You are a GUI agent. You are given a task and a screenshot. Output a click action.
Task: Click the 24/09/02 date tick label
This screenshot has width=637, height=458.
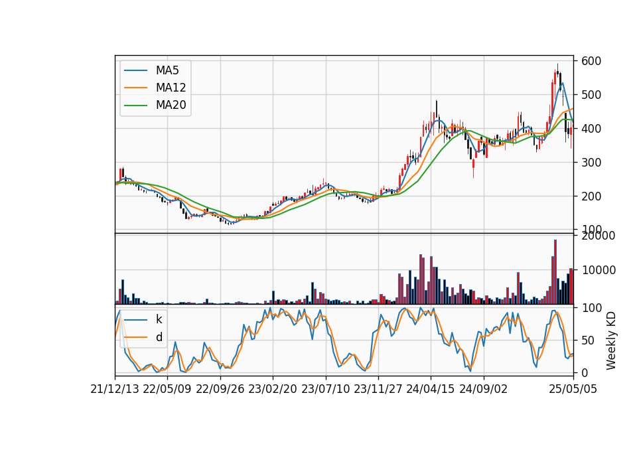point(484,389)
